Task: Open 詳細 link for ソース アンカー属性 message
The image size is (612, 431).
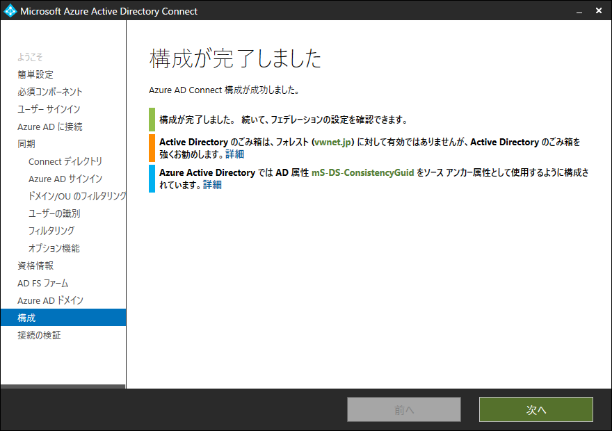Action: [212, 185]
